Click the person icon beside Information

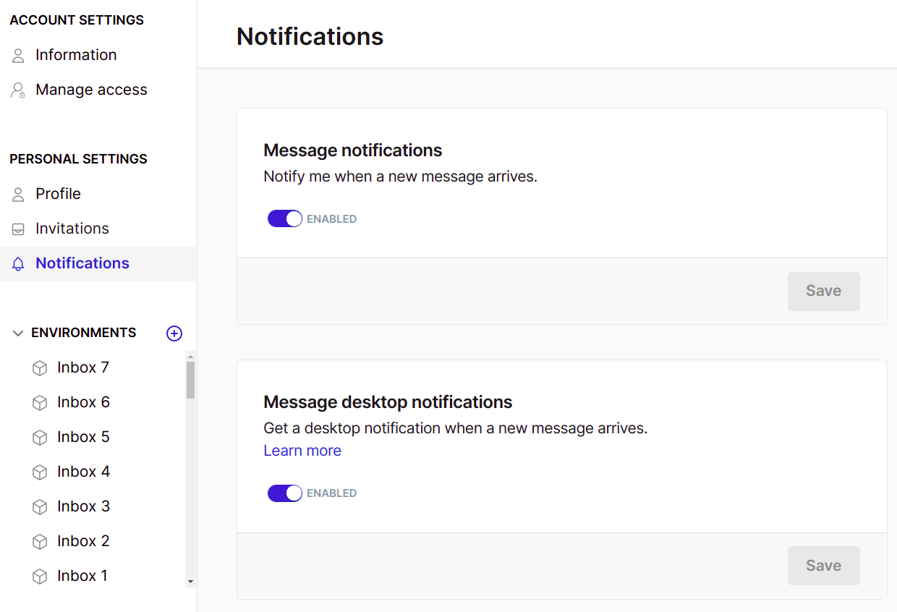pos(18,56)
